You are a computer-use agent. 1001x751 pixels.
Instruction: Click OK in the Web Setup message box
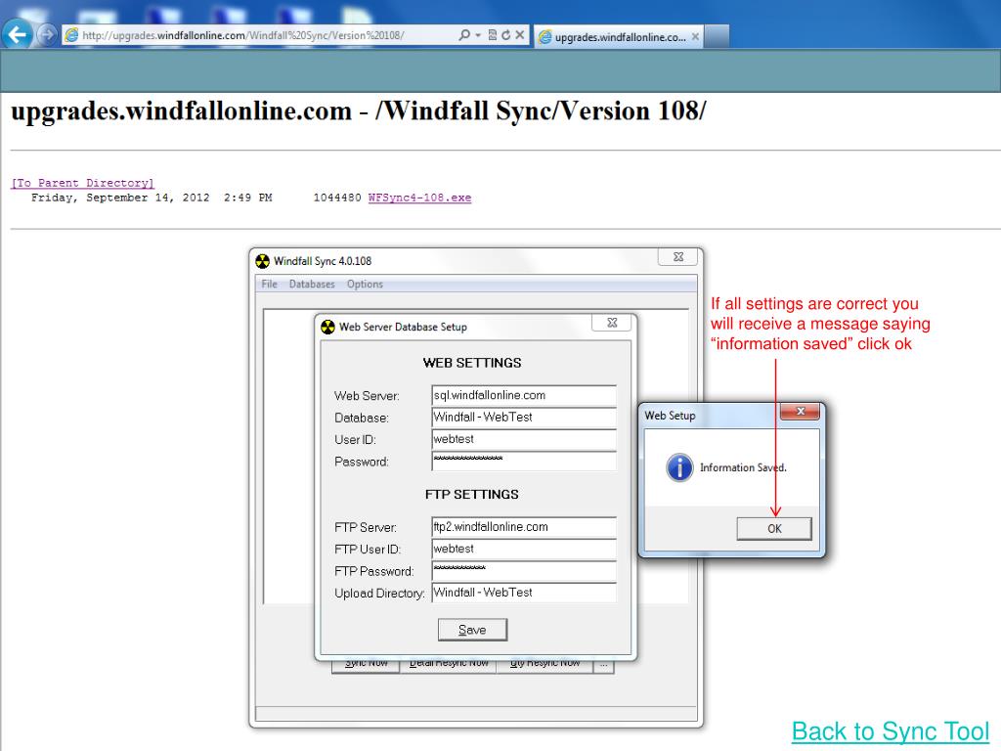tap(774, 529)
